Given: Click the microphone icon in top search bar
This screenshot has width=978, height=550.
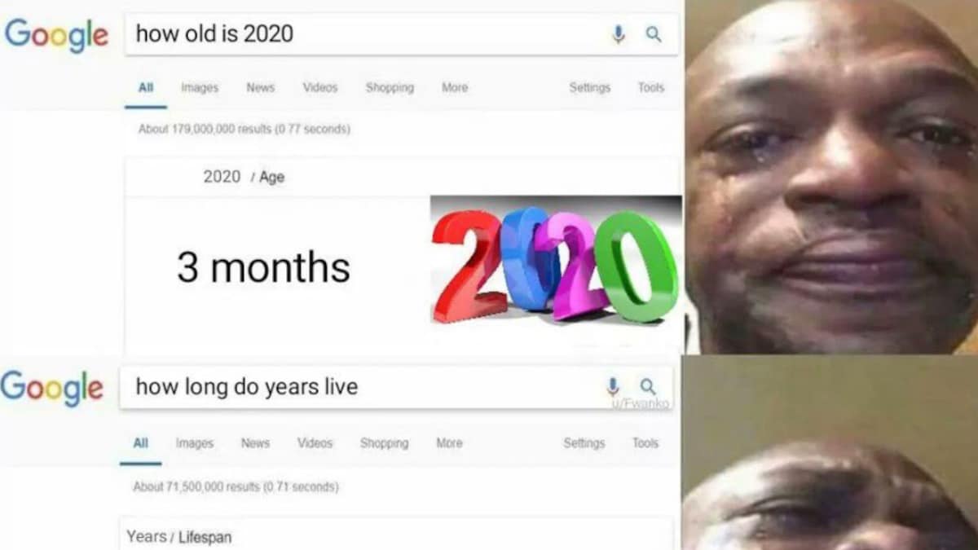Looking at the screenshot, I should pyautogui.click(x=619, y=34).
